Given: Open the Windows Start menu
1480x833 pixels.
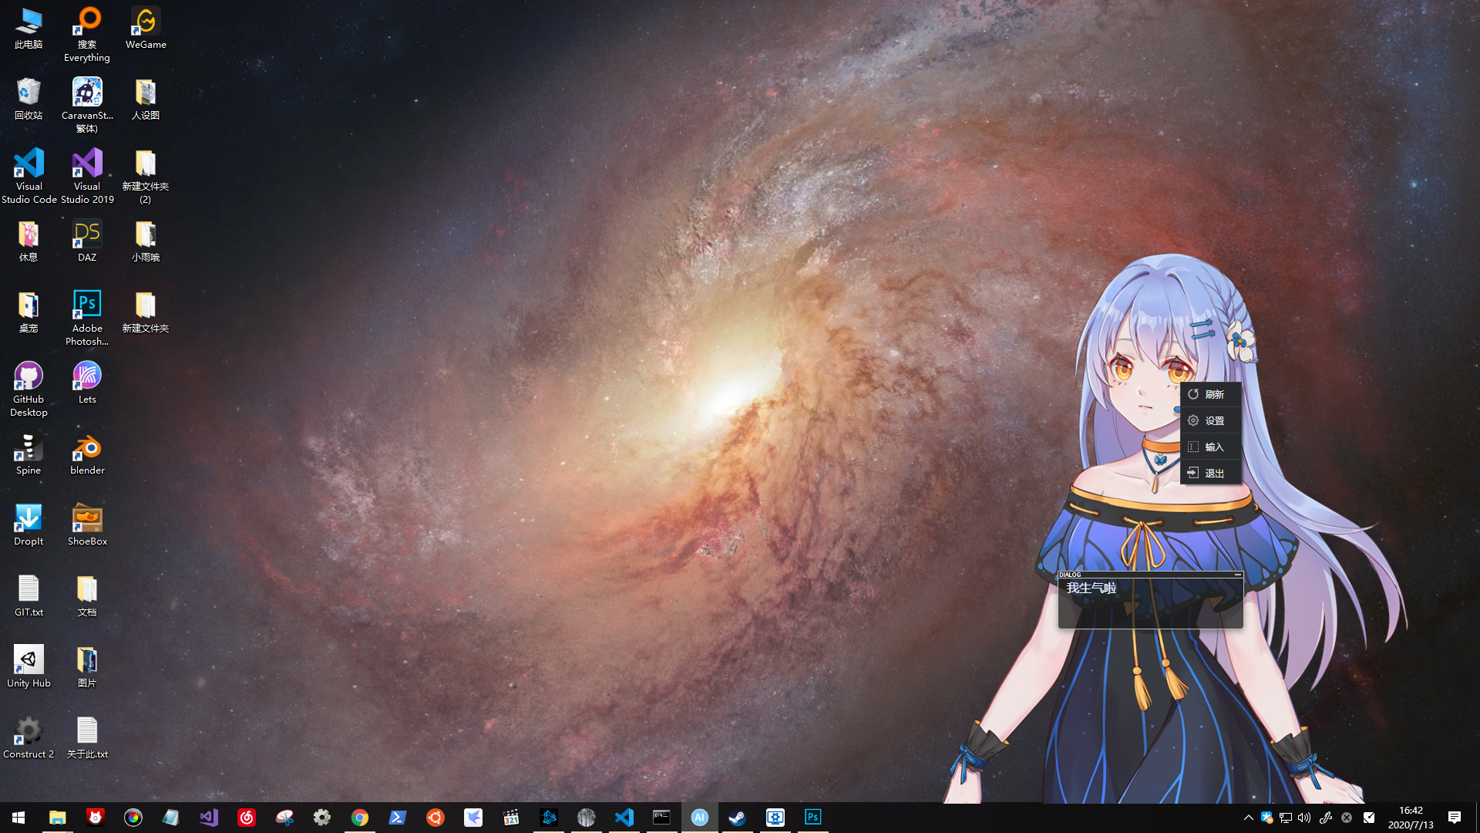Looking at the screenshot, I should click(x=18, y=817).
